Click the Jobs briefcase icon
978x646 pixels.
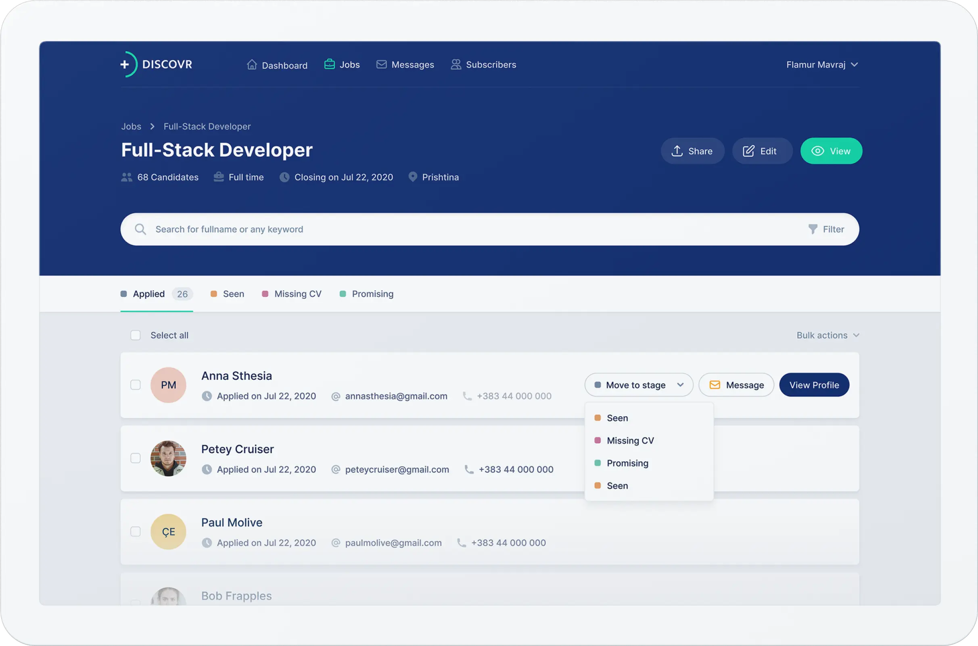coord(329,64)
